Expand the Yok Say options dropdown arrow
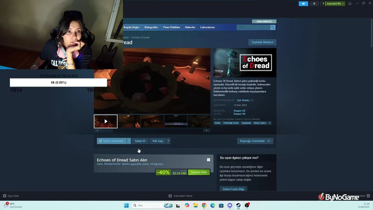The image size is (373, 210). click(x=168, y=141)
